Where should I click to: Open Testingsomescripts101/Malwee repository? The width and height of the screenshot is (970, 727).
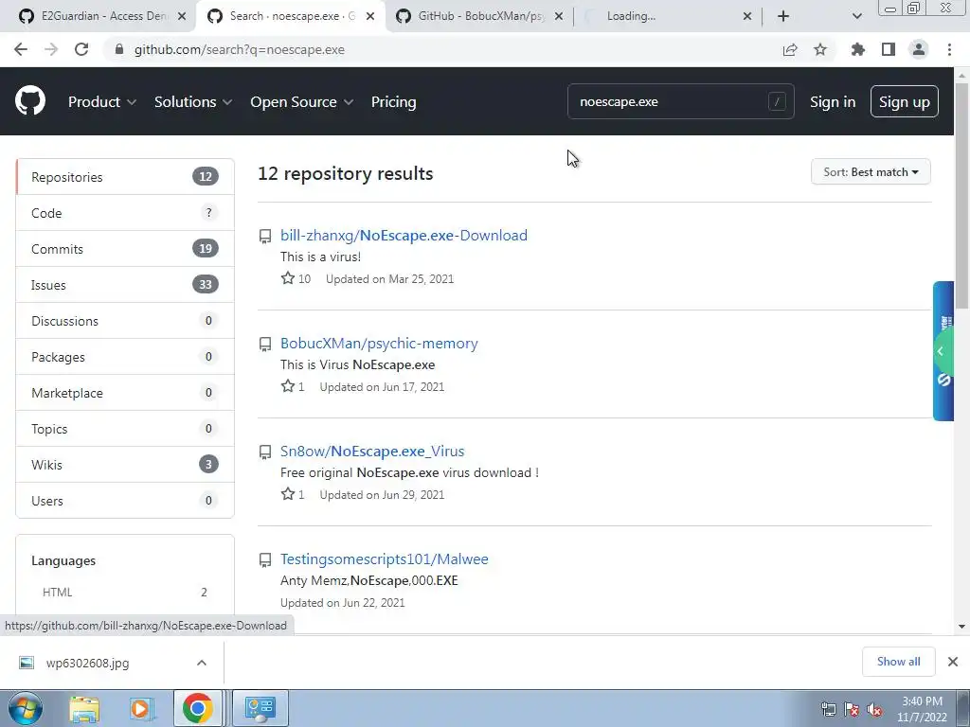pos(385,559)
